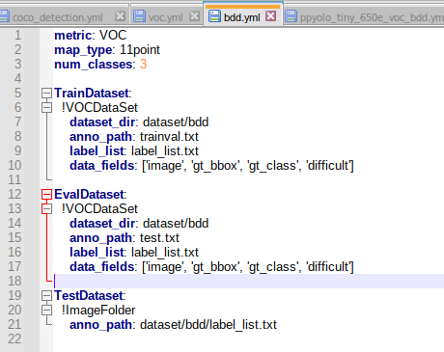Click 'dataset/bdd' value on line 14
This screenshot has width=444, height=352.
[x=176, y=224]
